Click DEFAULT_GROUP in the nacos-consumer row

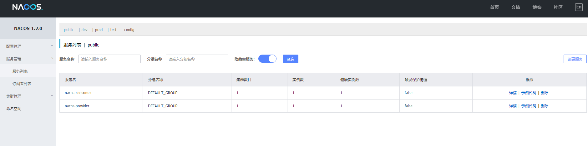[163, 93]
